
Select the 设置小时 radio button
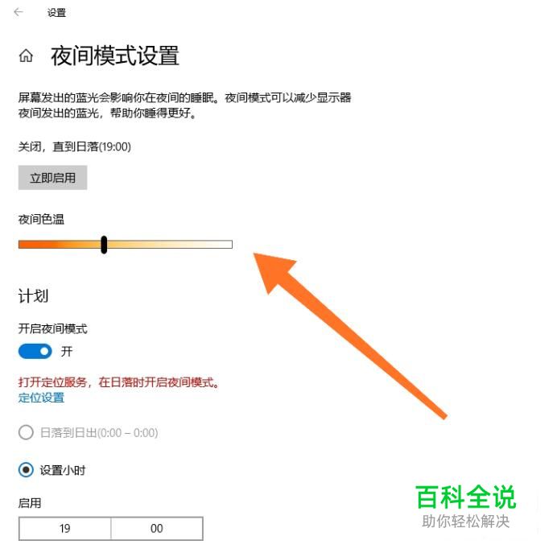tap(26, 470)
